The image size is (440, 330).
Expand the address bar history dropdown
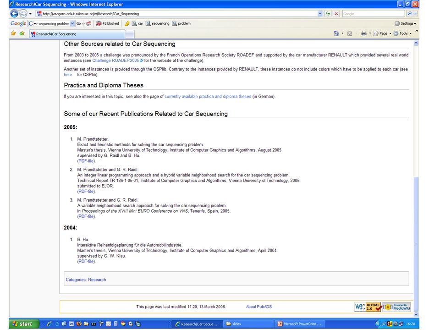pyautogui.click(x=320, y=13)
